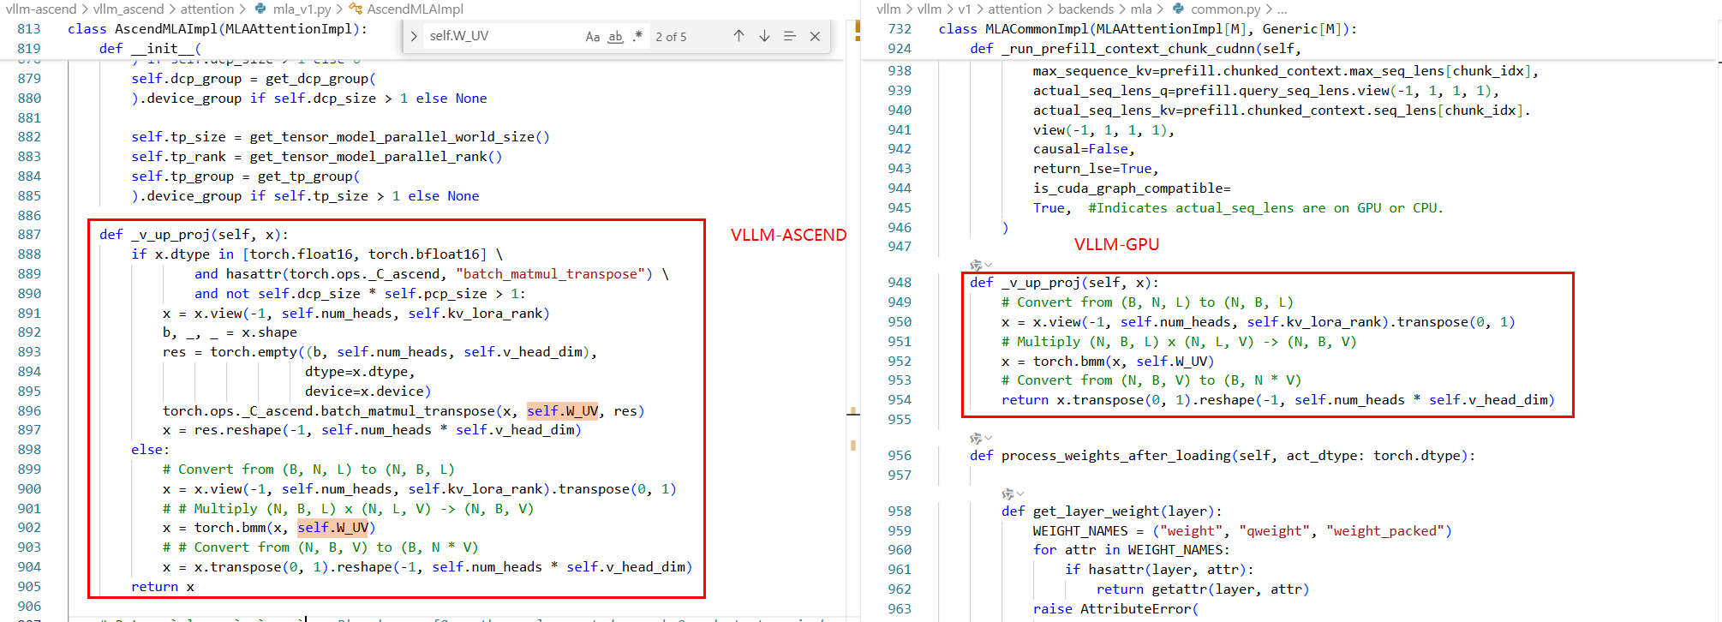Screen dimensions: 1722x622
Task: Expand CodeLens dropdown arrow above _v_up_proj
Action: [x=988, y=265]
